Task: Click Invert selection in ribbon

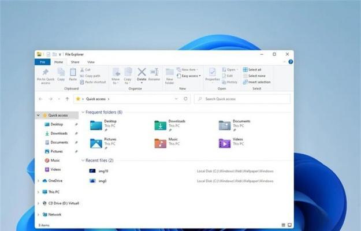Action: (256, 82)
